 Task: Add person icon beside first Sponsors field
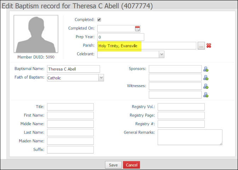click(206, 69)
